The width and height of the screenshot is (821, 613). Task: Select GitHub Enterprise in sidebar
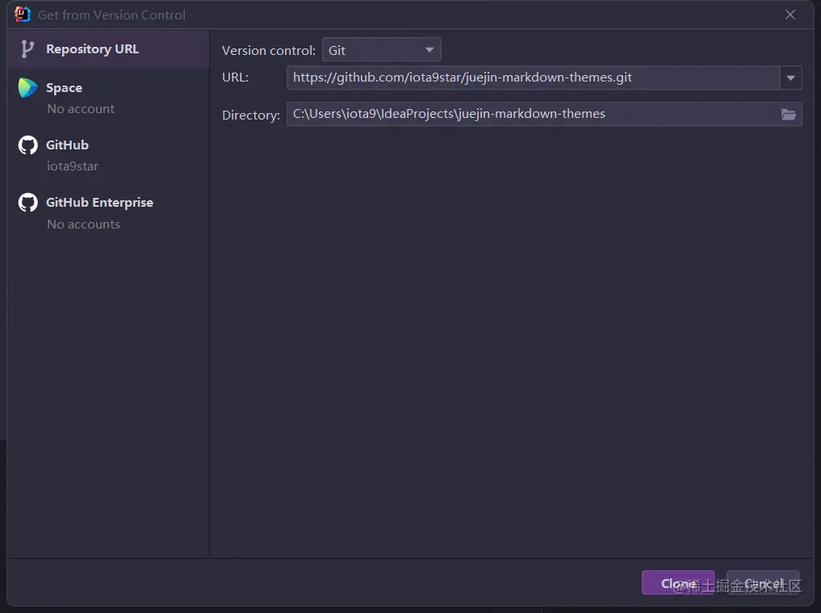tap(108, 212)
